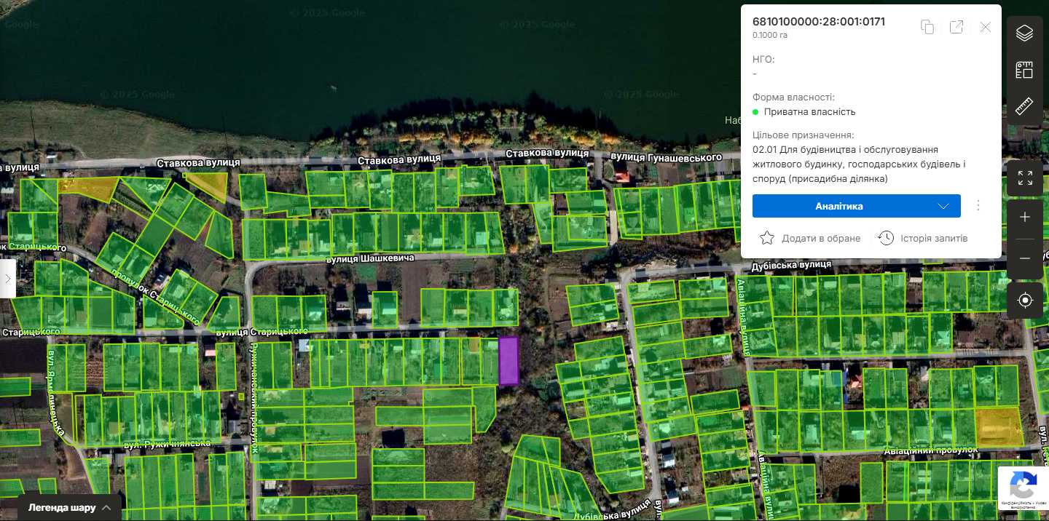Image resolution: width=1049 pixels, height=521 pixels.
Task: Close the parcel info card
Action: click(986, 27)
